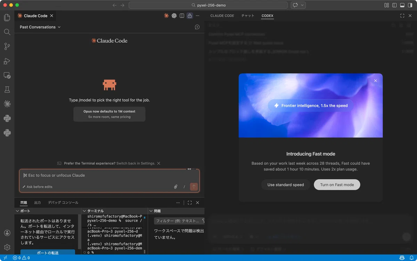Dismiss the Terminal experience hint

point(159,163)
